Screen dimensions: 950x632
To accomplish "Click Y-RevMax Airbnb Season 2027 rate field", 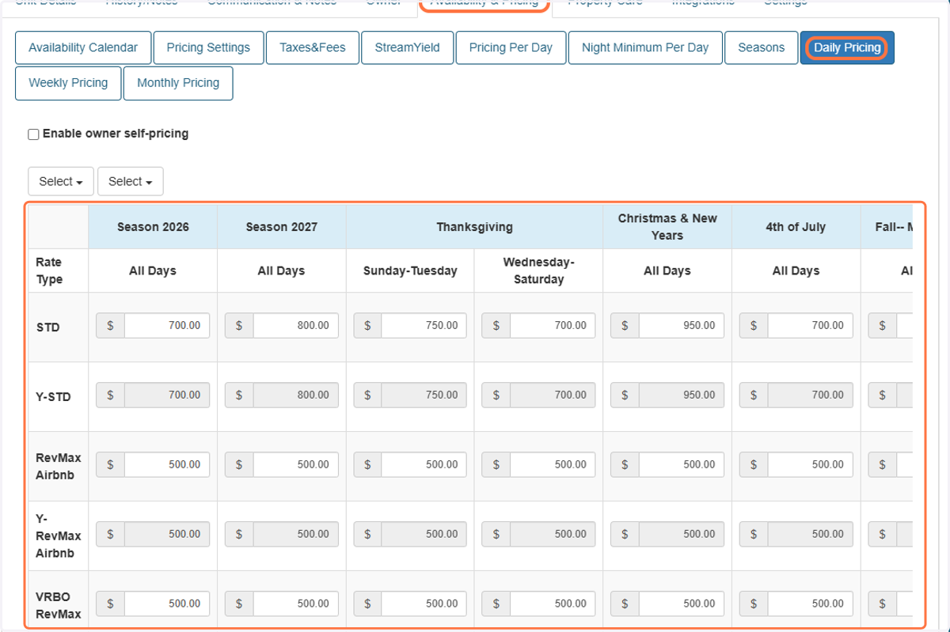I will pos(296,534).
